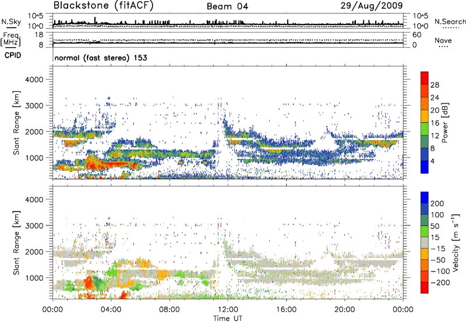
Task: Click 'normal (fast stereo) 153' text
Action: click(101, 58)
